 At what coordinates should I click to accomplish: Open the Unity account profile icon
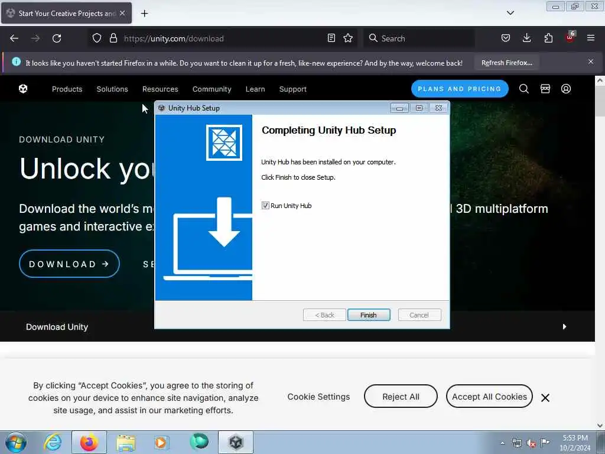(565, 89)
